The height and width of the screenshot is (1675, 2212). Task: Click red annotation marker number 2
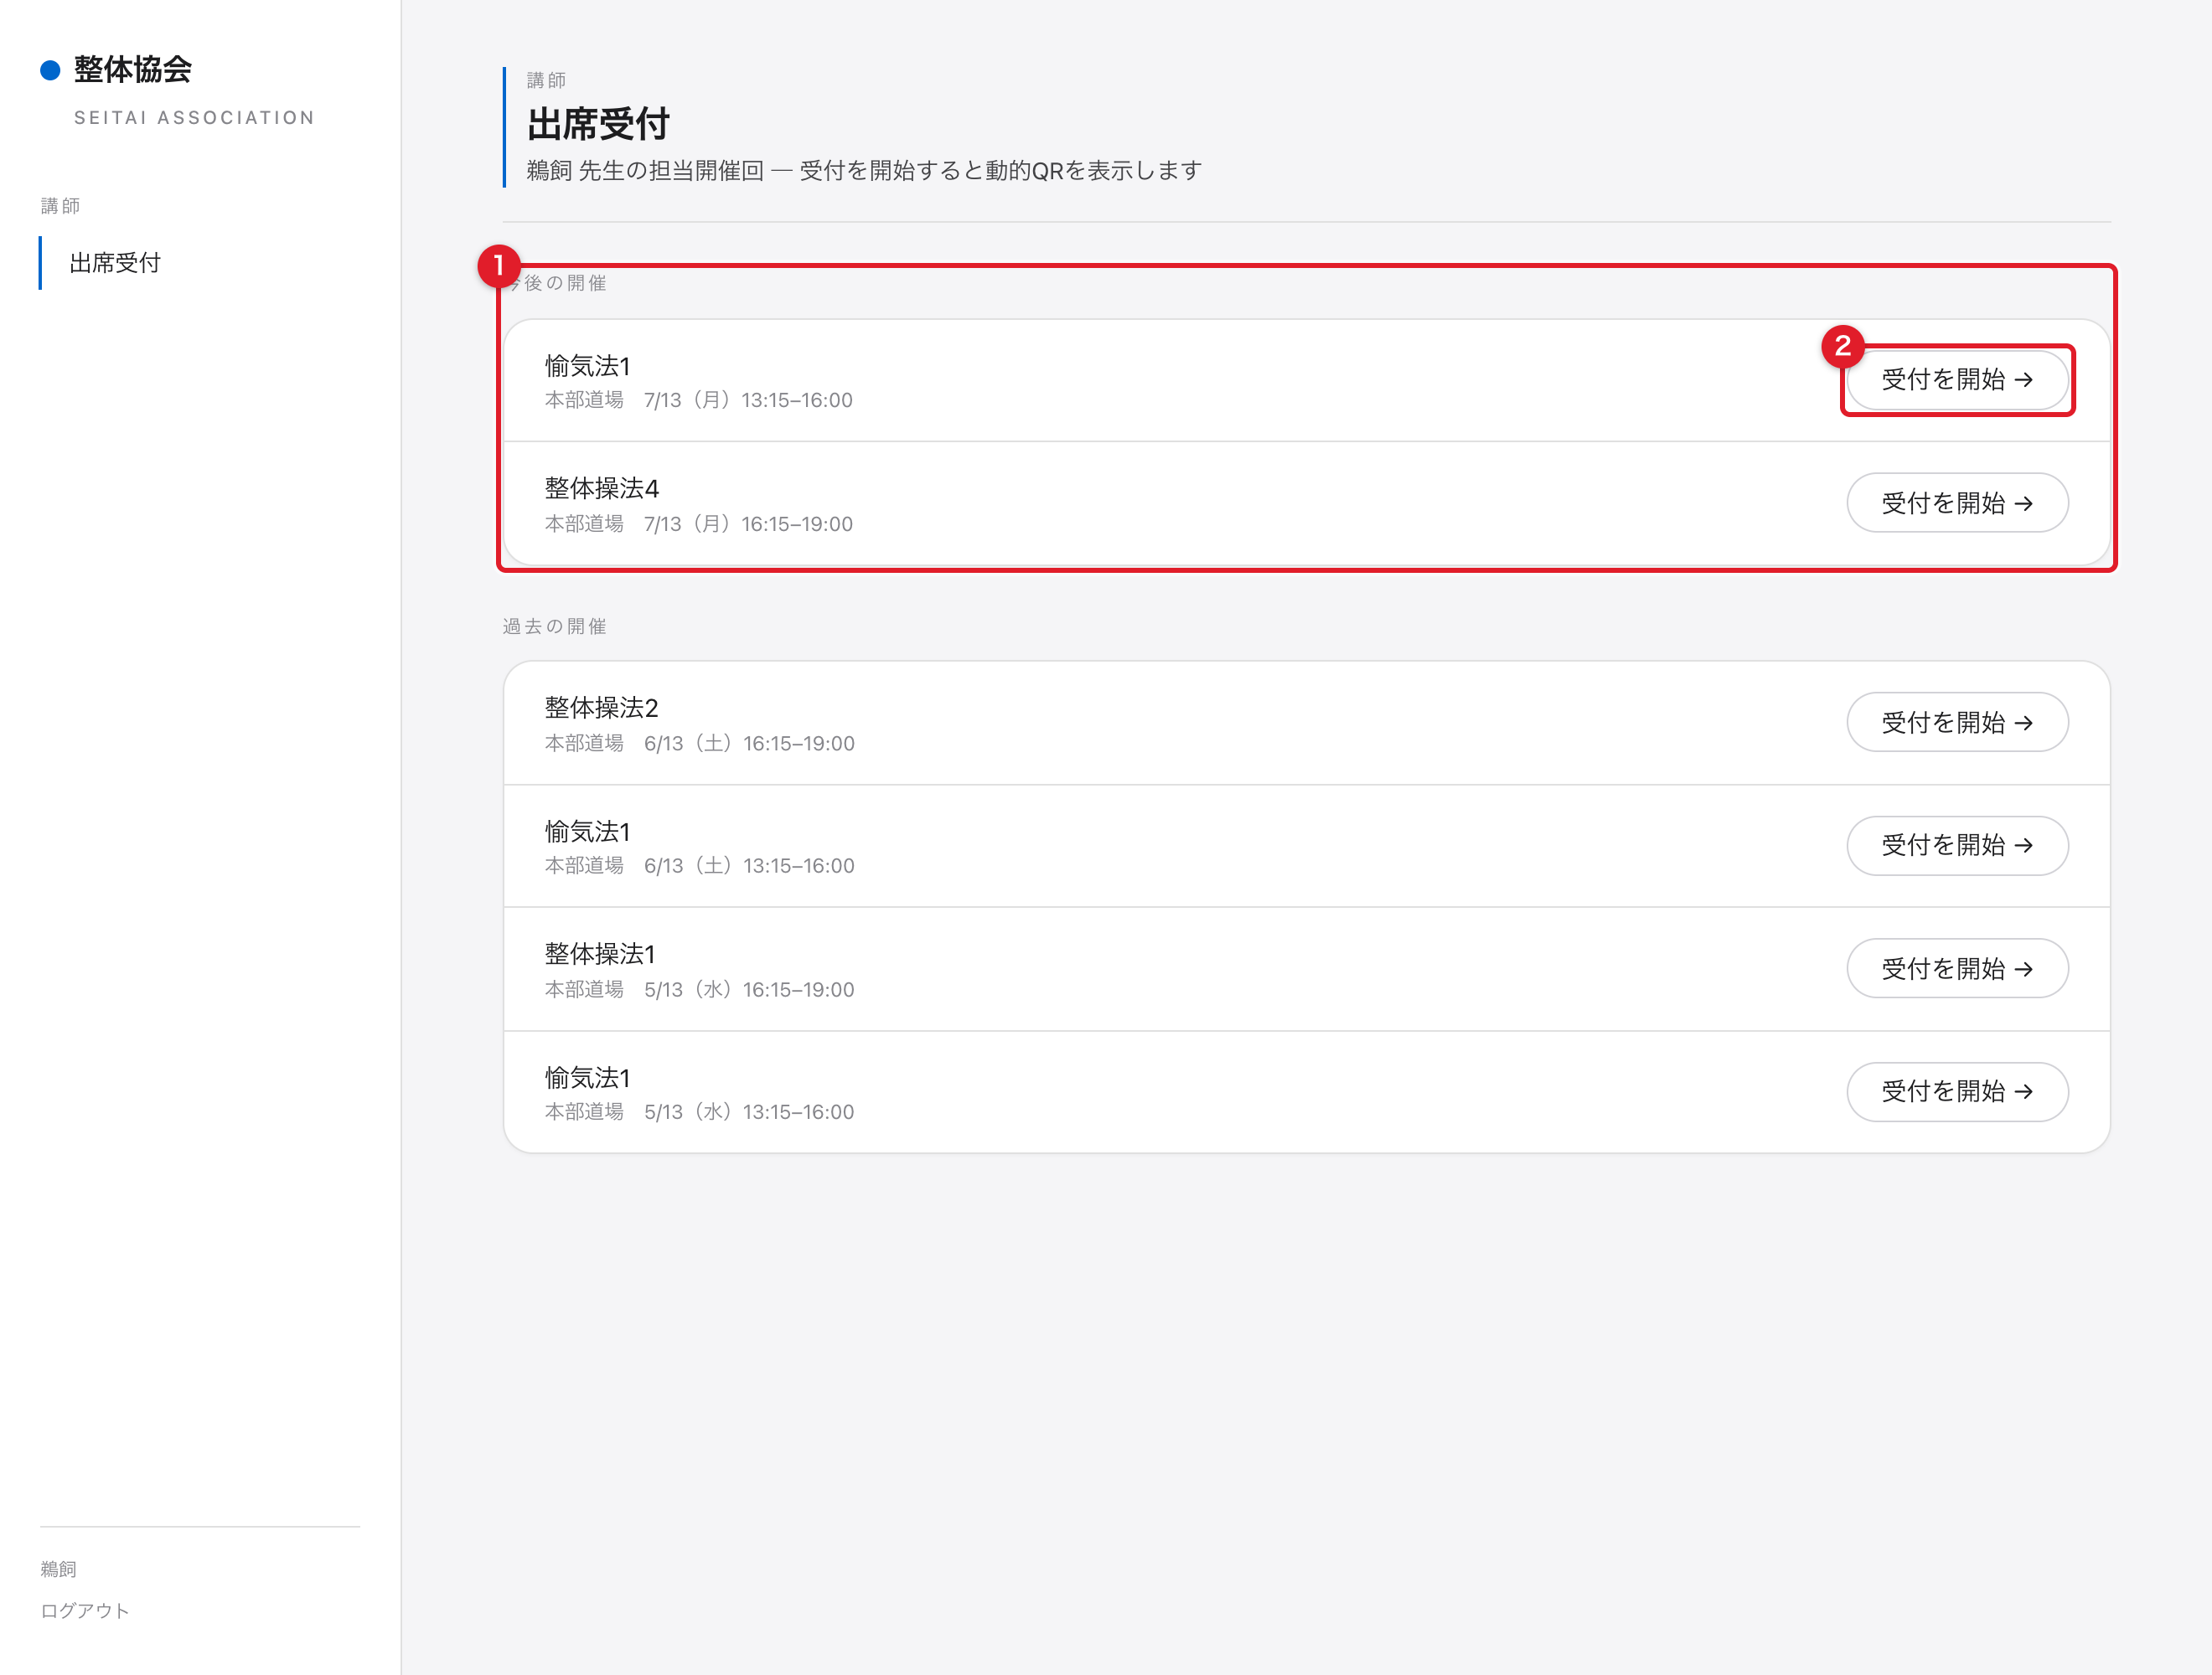point(1842,346)
